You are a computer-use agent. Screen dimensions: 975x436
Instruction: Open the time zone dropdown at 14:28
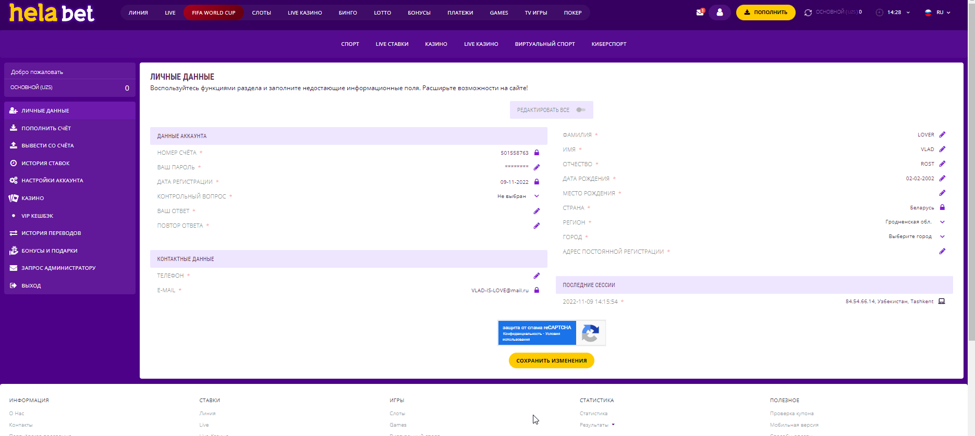pos(894,13)
